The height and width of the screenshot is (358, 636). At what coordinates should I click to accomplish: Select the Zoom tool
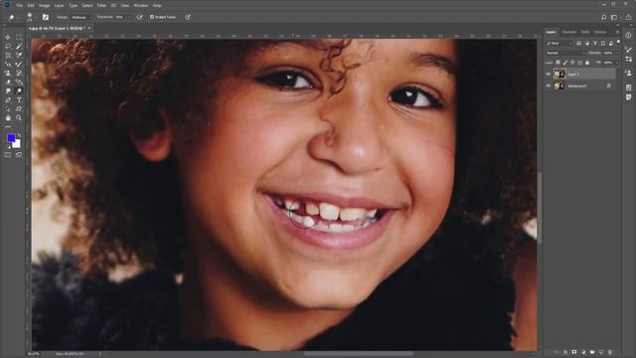tap(19, 117)
